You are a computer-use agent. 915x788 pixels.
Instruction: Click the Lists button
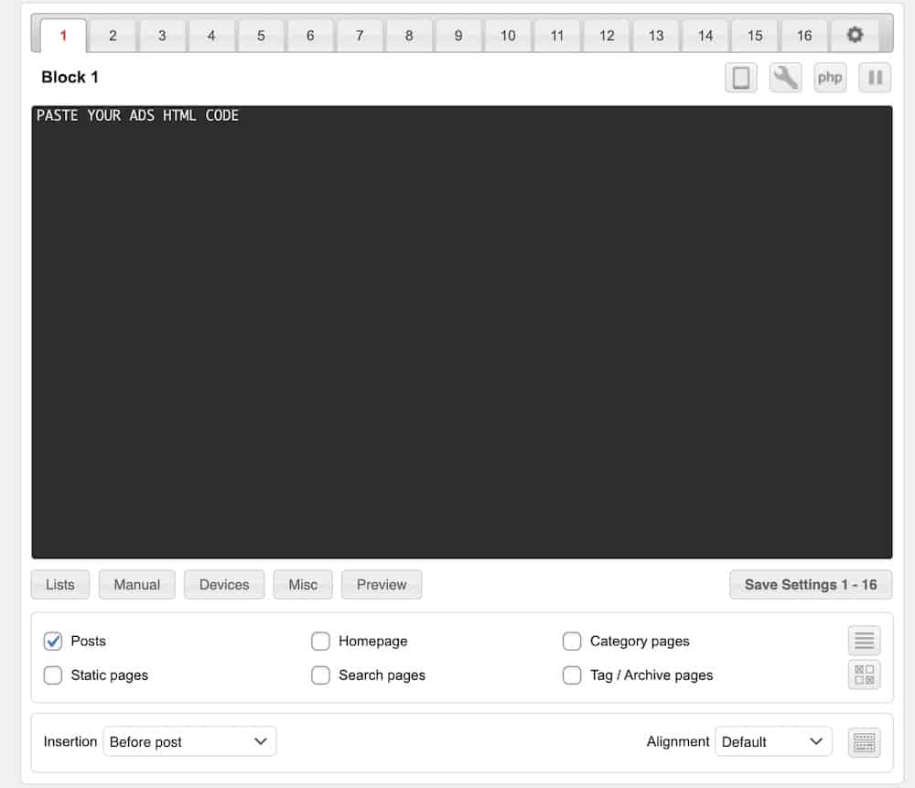60,584
